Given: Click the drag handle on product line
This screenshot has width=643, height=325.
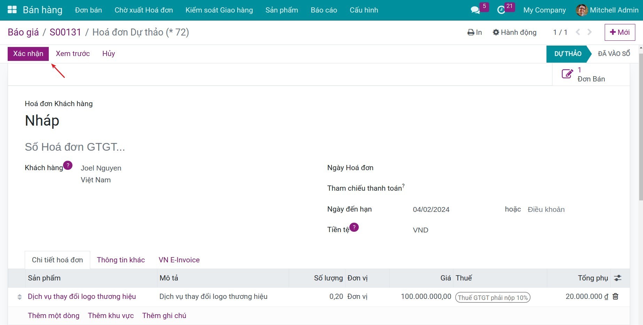Looking at the screenshot, I should pyautogui.click(x=20, y=297).
